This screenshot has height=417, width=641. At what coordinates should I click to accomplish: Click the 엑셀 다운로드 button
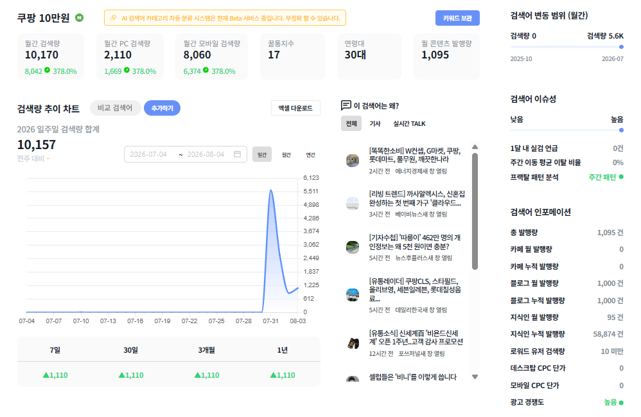[x=295, y=108]
